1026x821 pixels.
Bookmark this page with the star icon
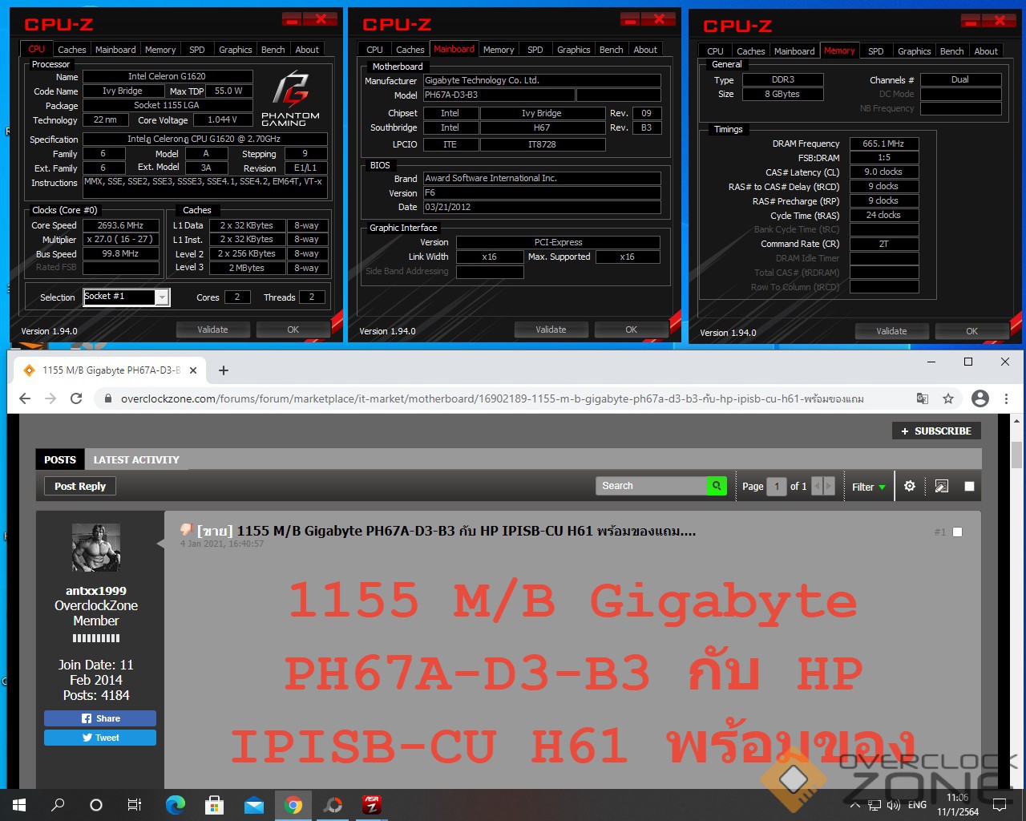coord(948,398)
